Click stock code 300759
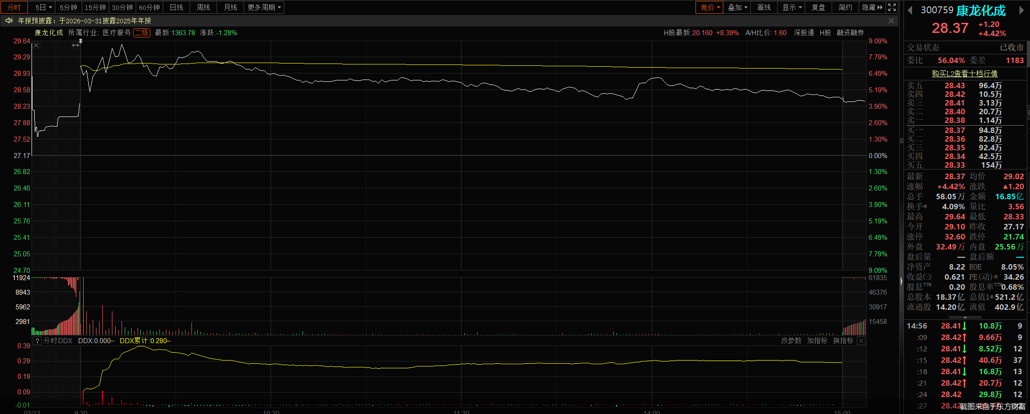The height and width of the screenshot is (414, 1030). (937, 10)
